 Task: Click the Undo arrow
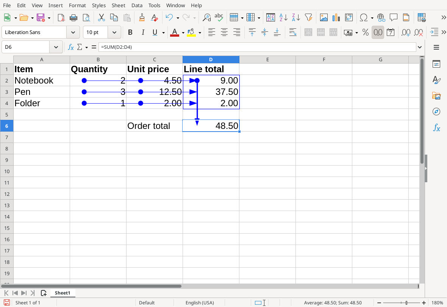coord(169,18)
